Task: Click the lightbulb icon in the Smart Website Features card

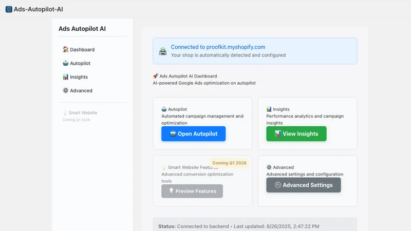Action: click(x=164, y=167)
